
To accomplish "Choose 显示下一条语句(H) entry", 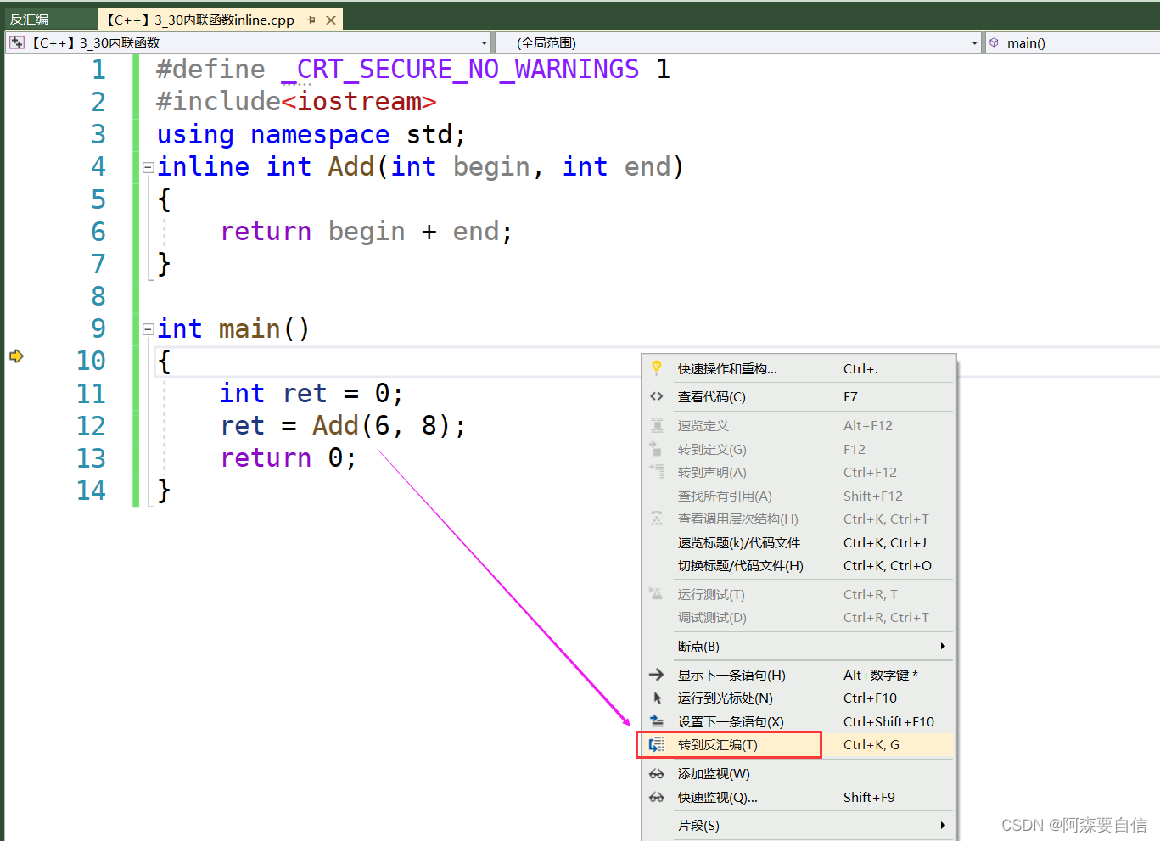I will click(x=799, y=675).
